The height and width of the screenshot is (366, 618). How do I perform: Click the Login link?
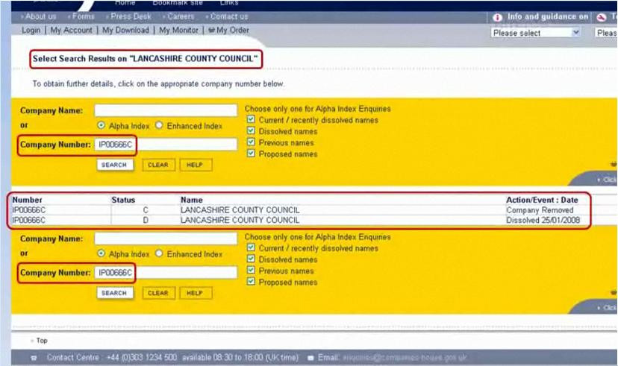point(31,30)
